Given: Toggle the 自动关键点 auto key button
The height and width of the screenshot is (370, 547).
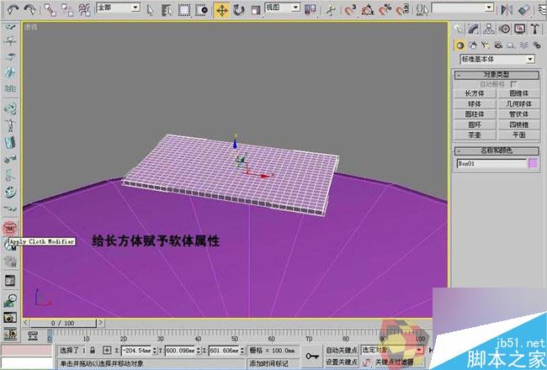Looking at the screenshot, I should pyautogui.click(x=341, y=350).
